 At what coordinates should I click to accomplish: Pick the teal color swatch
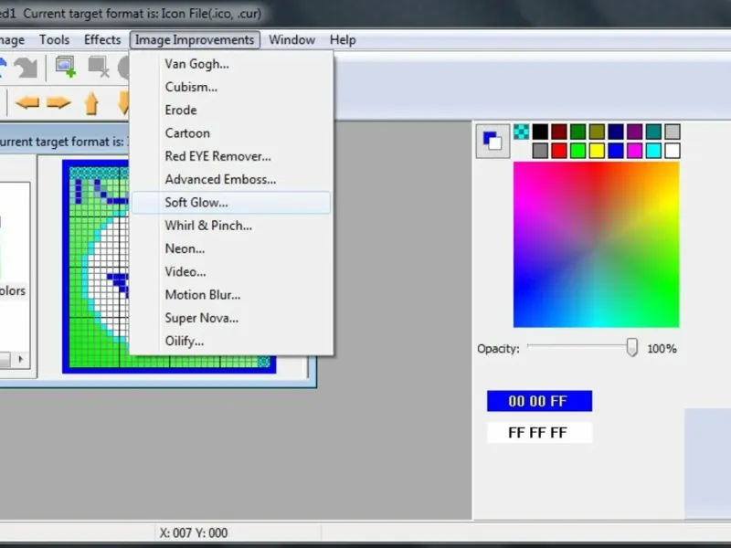tap(653, 132)
